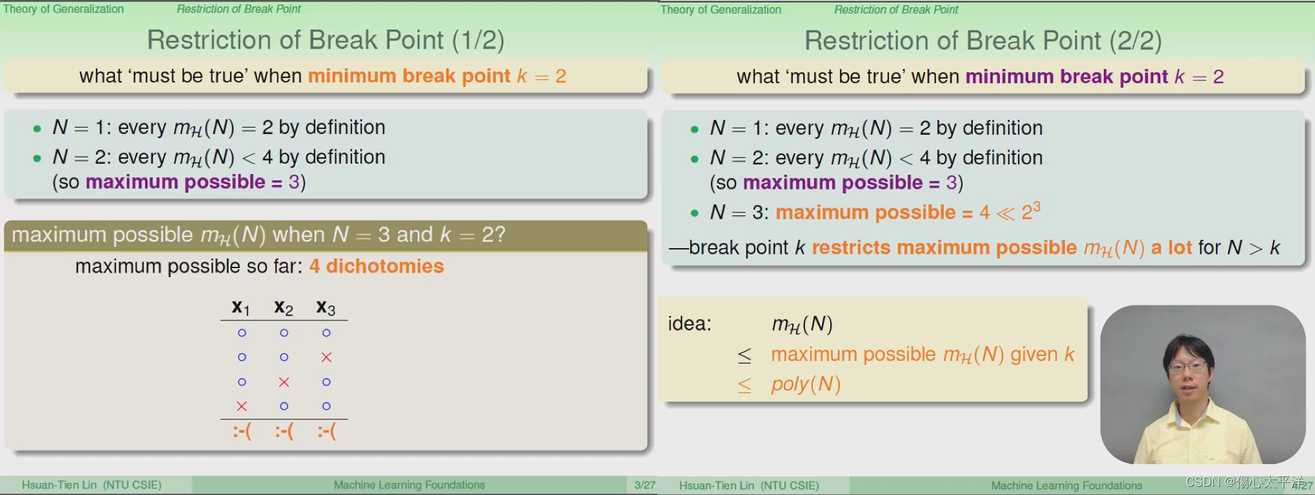The height and width of the screenshot is (495, 1315).
Task: Click the red cross in the x3 column
Action: pyautogui.click(x=326, y=357)
